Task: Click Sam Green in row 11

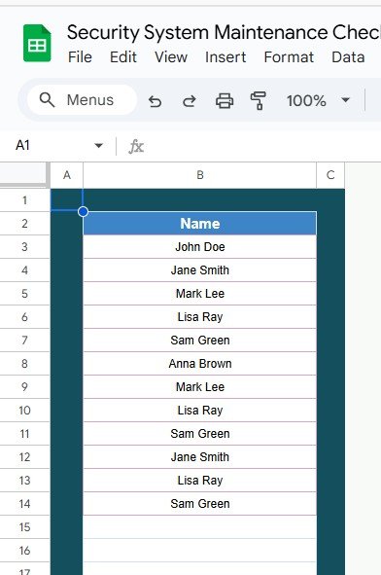Action: point(199,434)
